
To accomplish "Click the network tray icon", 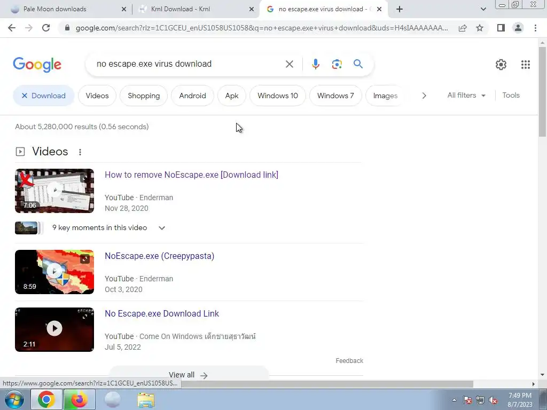I will 480,400.
